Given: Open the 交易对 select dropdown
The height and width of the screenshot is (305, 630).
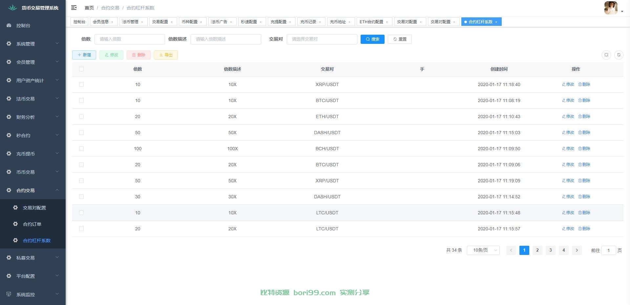Looking at the screenshot, I should coord(322,39).
